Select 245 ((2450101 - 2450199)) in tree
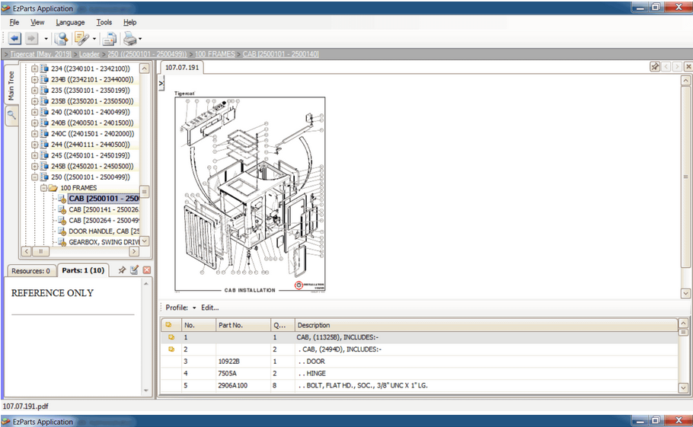693x427 pixels. click(90, 155)
